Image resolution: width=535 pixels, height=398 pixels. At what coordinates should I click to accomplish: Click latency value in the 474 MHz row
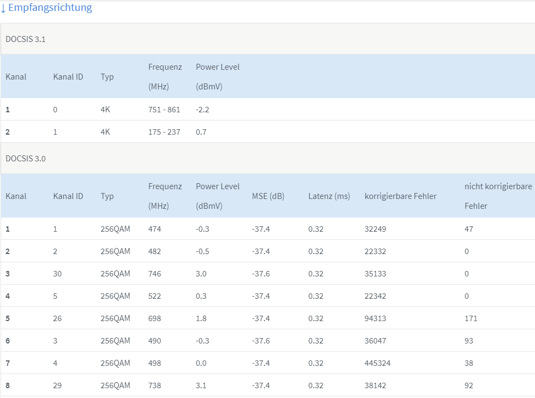[316, 229]
